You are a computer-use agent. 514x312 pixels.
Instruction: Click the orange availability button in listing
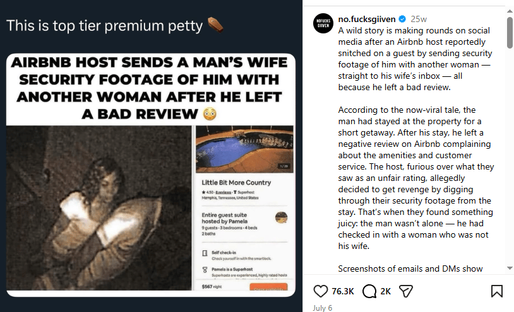268,287
